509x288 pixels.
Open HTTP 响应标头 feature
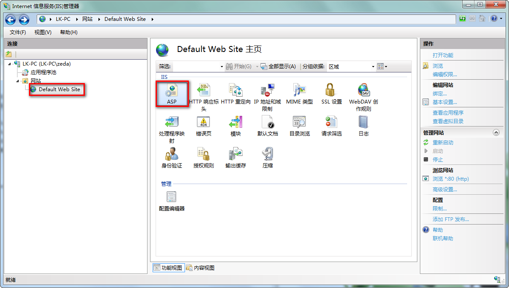click(x=203, y=97)
